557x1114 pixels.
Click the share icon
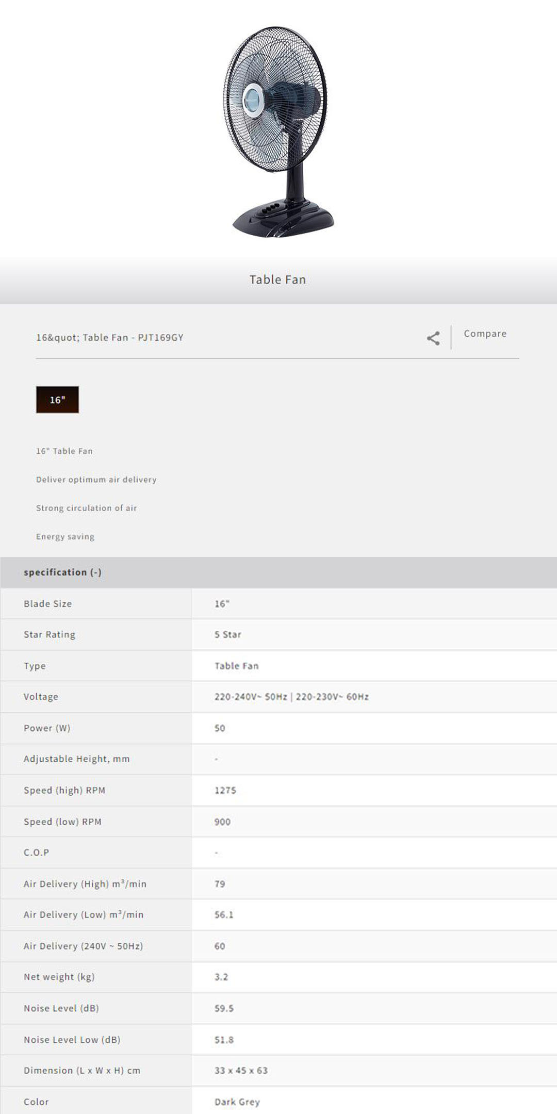coord(433,338)
